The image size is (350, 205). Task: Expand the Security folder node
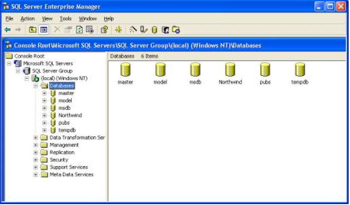[x=36, y=160]
